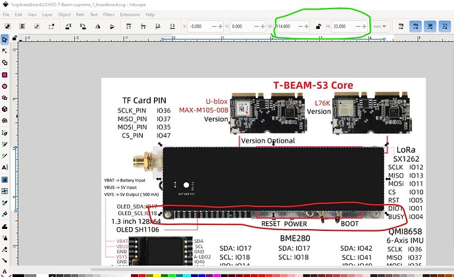Select the Text tool
Screen dimensions: 454x277
pyautogui.click(x=5, y=167)
